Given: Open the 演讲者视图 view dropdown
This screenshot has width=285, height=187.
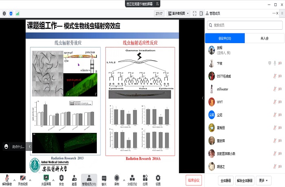Looking at the screenshot, I should [x=178, y=13].
